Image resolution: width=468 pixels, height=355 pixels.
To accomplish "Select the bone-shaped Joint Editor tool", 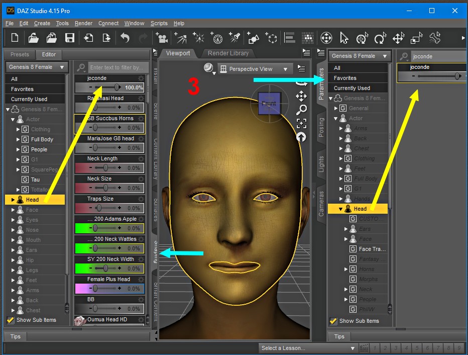I will click(x=435, y=38).
